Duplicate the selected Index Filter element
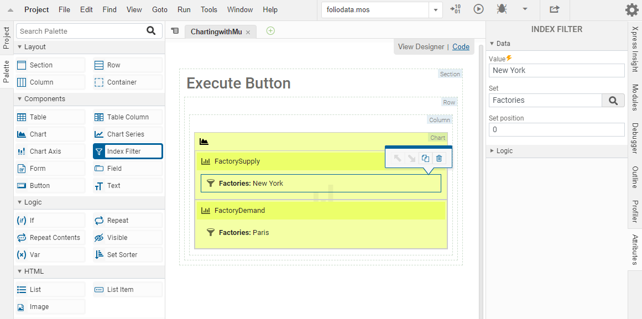Image resolution: width=642 pixels, height=319 pixels. [425, 159]
